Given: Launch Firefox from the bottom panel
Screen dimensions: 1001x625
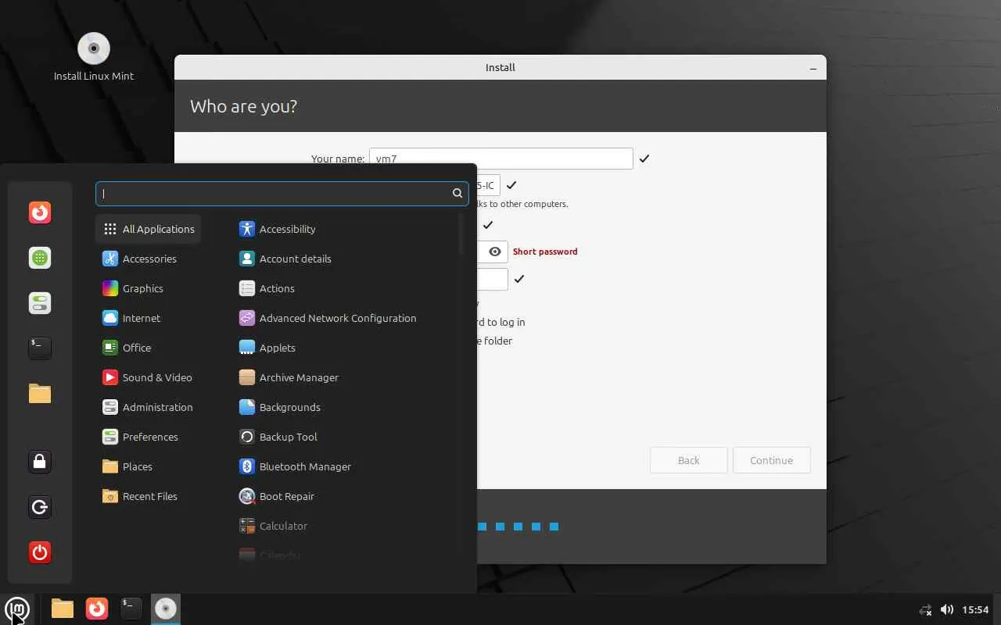Looking at the screenshot, I should point(97,609).
